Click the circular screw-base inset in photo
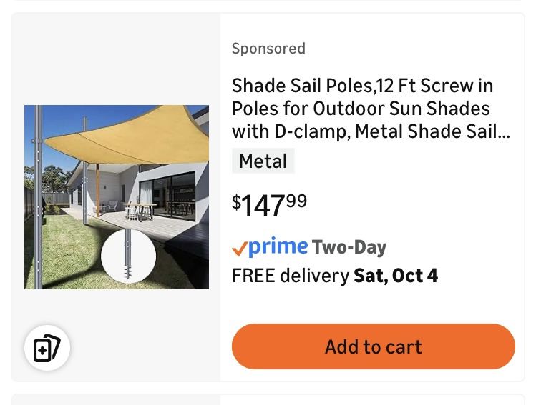This screenshot has height=405, width=536. (128, 256)
